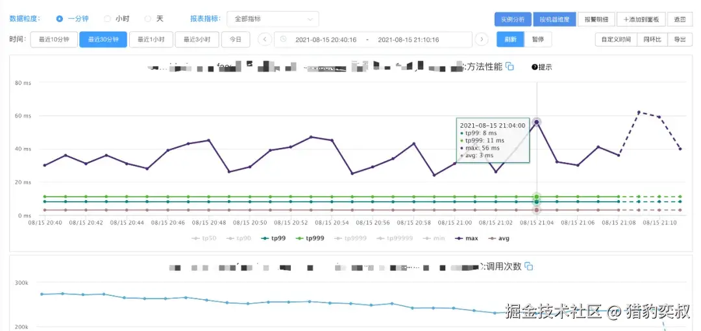This screenshot has height=331, width=701.
Task: Click tooltip text max: 56 ms
Action: coord(484,148)
